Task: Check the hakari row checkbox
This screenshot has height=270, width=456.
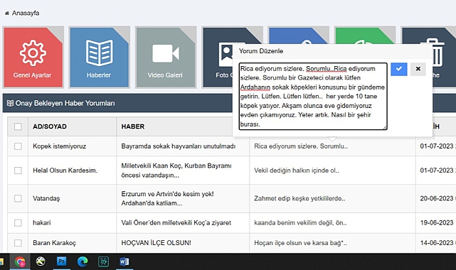Action: click(x=18, y=222)
